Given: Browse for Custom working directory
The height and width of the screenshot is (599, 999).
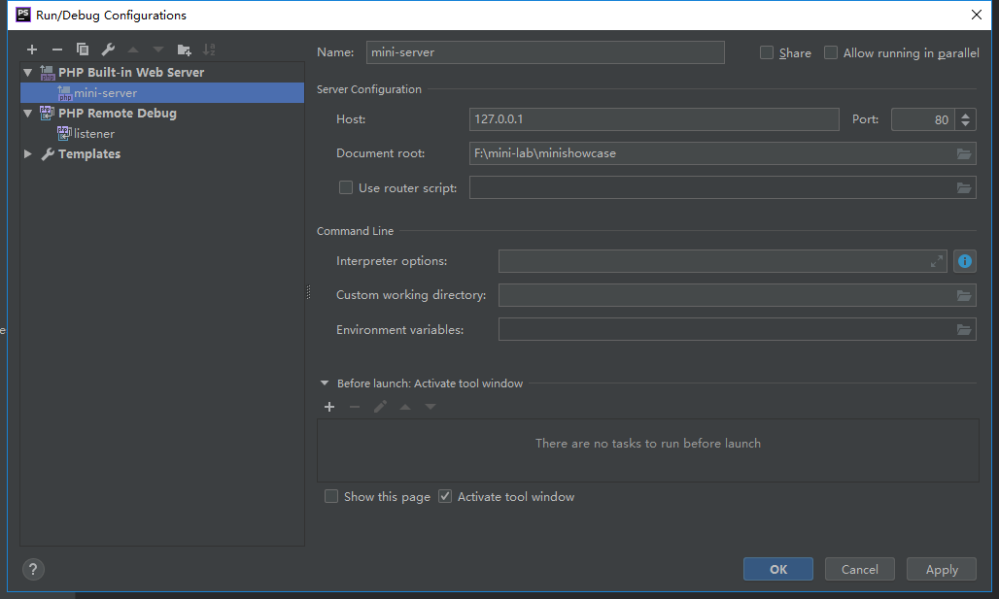Looking at the screenshot, I should [x=964, y=295].
